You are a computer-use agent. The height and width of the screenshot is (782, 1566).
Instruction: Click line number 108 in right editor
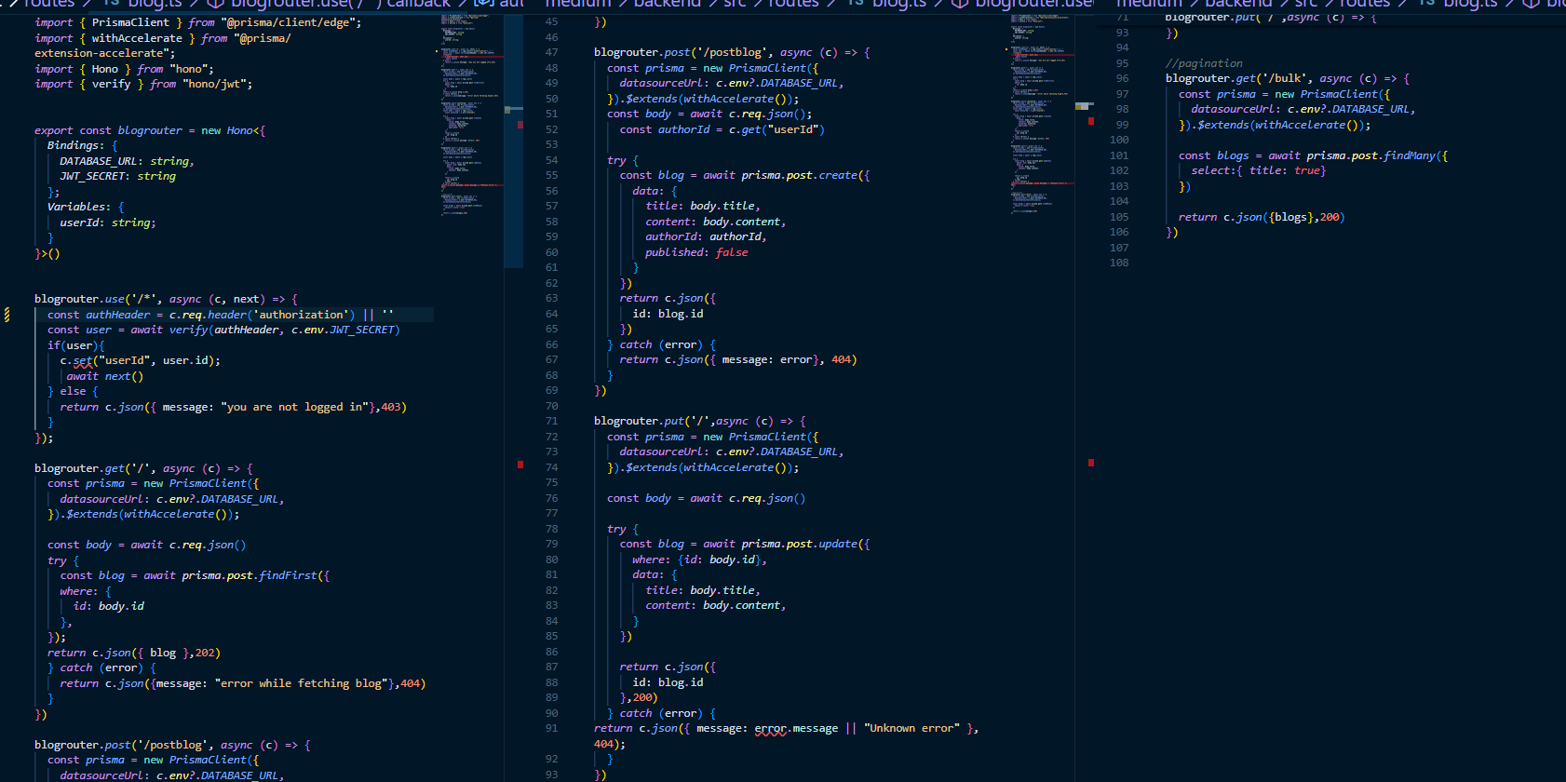(x=1119, y=263)
